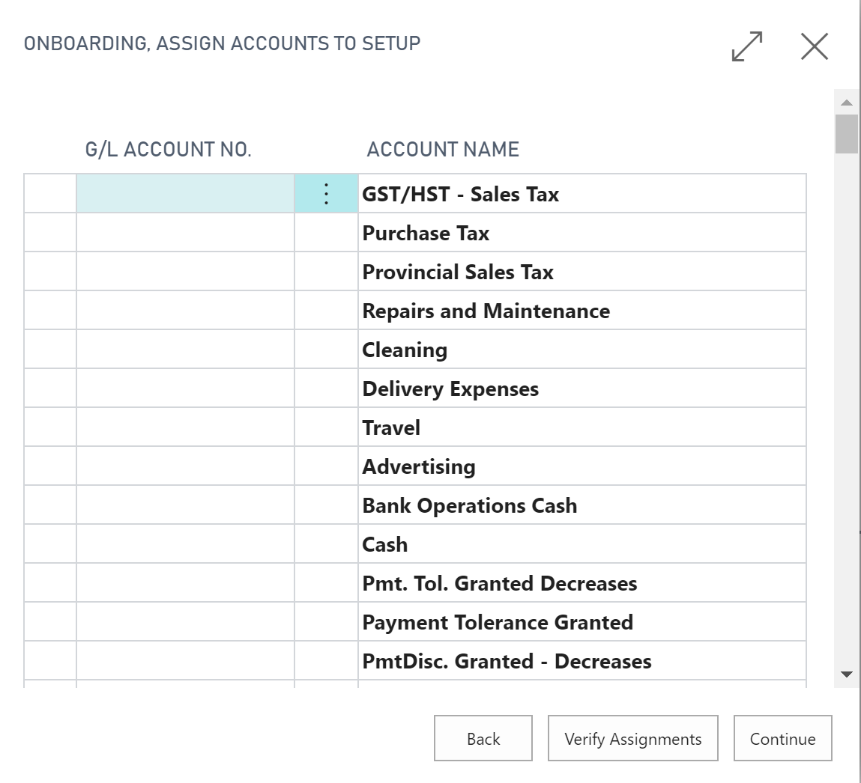This screenshot has height=783, width=861.
Task: Select the Cash account name
Action: point(385,545)
